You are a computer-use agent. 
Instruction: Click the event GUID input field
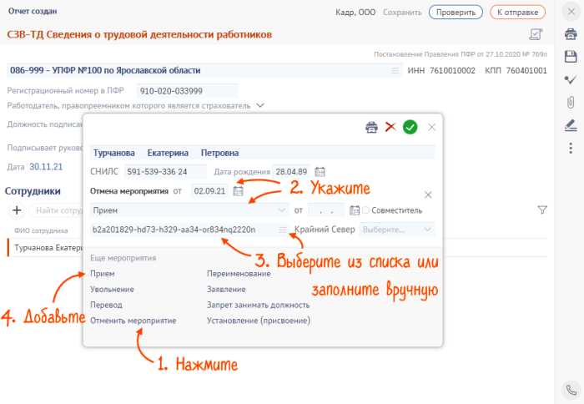point(184,230)
